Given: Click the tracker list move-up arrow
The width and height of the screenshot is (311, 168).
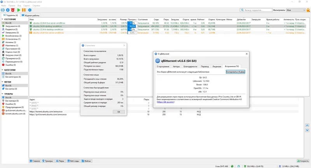Looking at the screenshot, I should tap(307, 125).
